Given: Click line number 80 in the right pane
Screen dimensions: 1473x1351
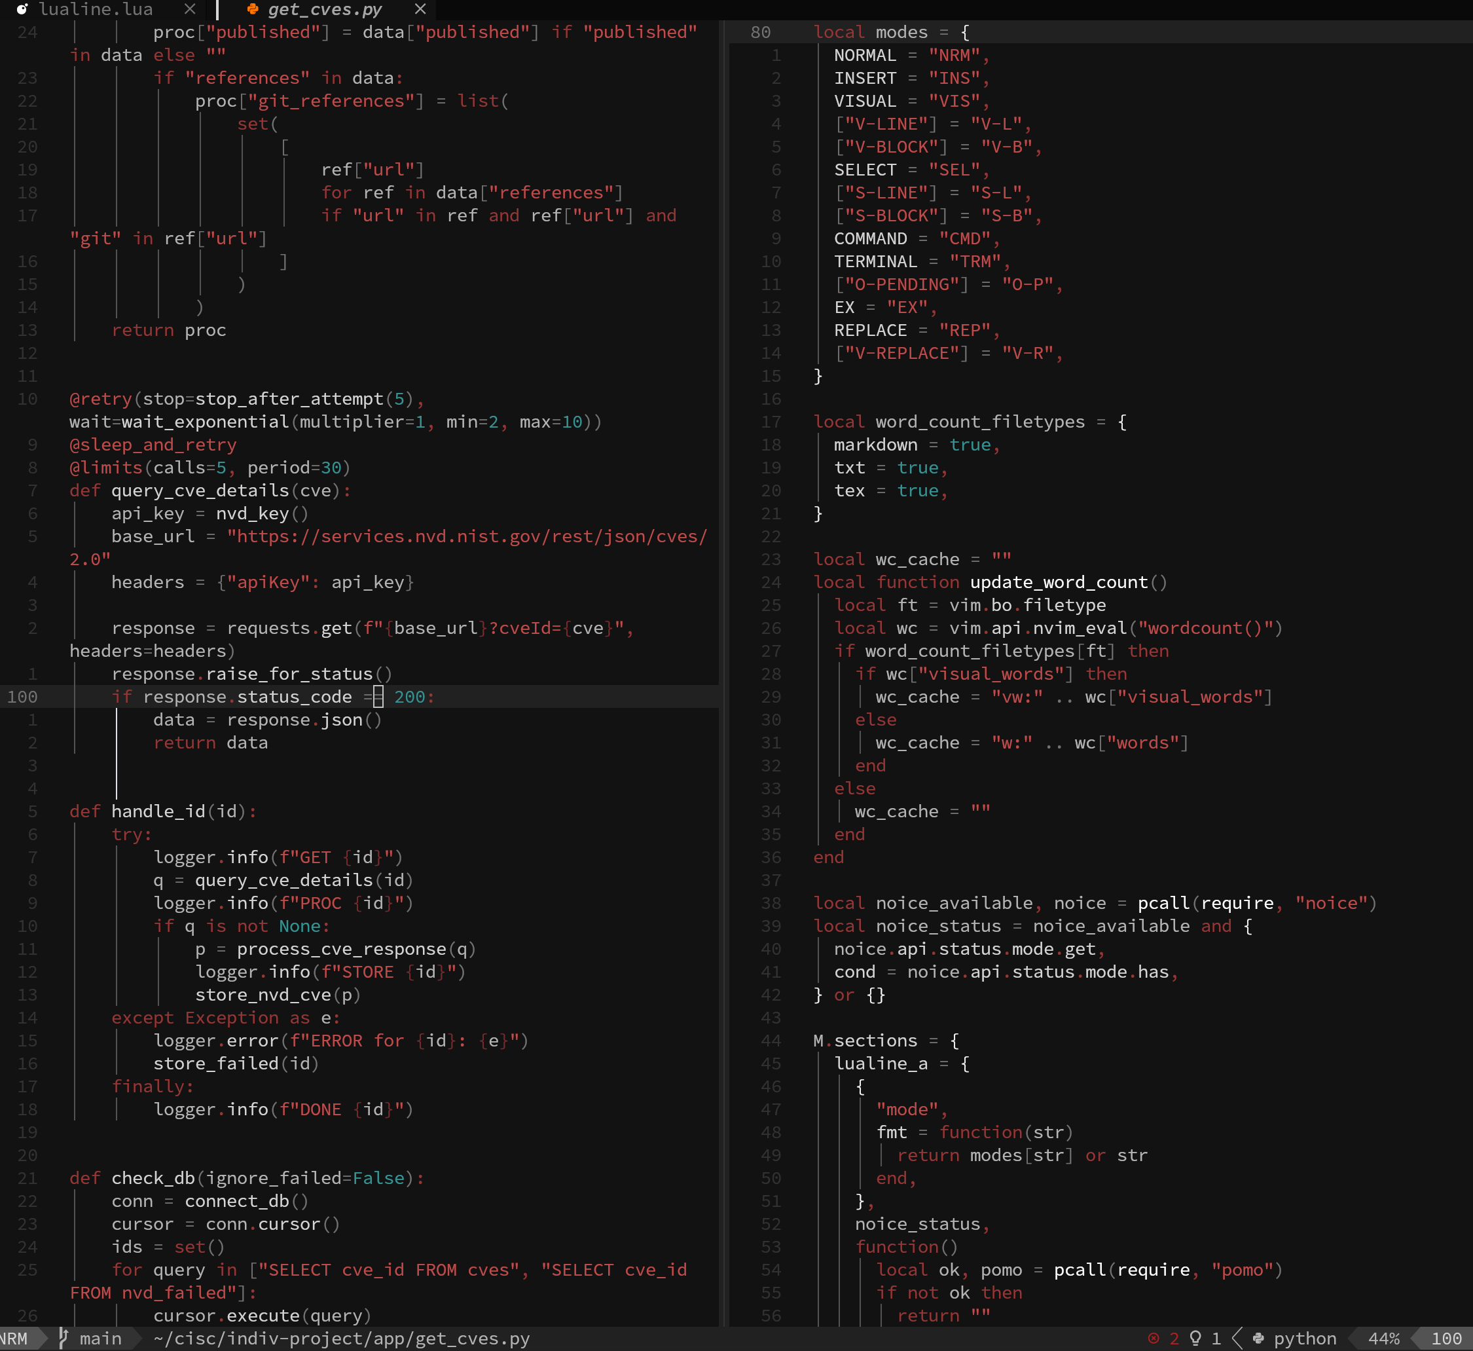Looking at the screenshot, I should pyautogui.click(x=760, y=32).
